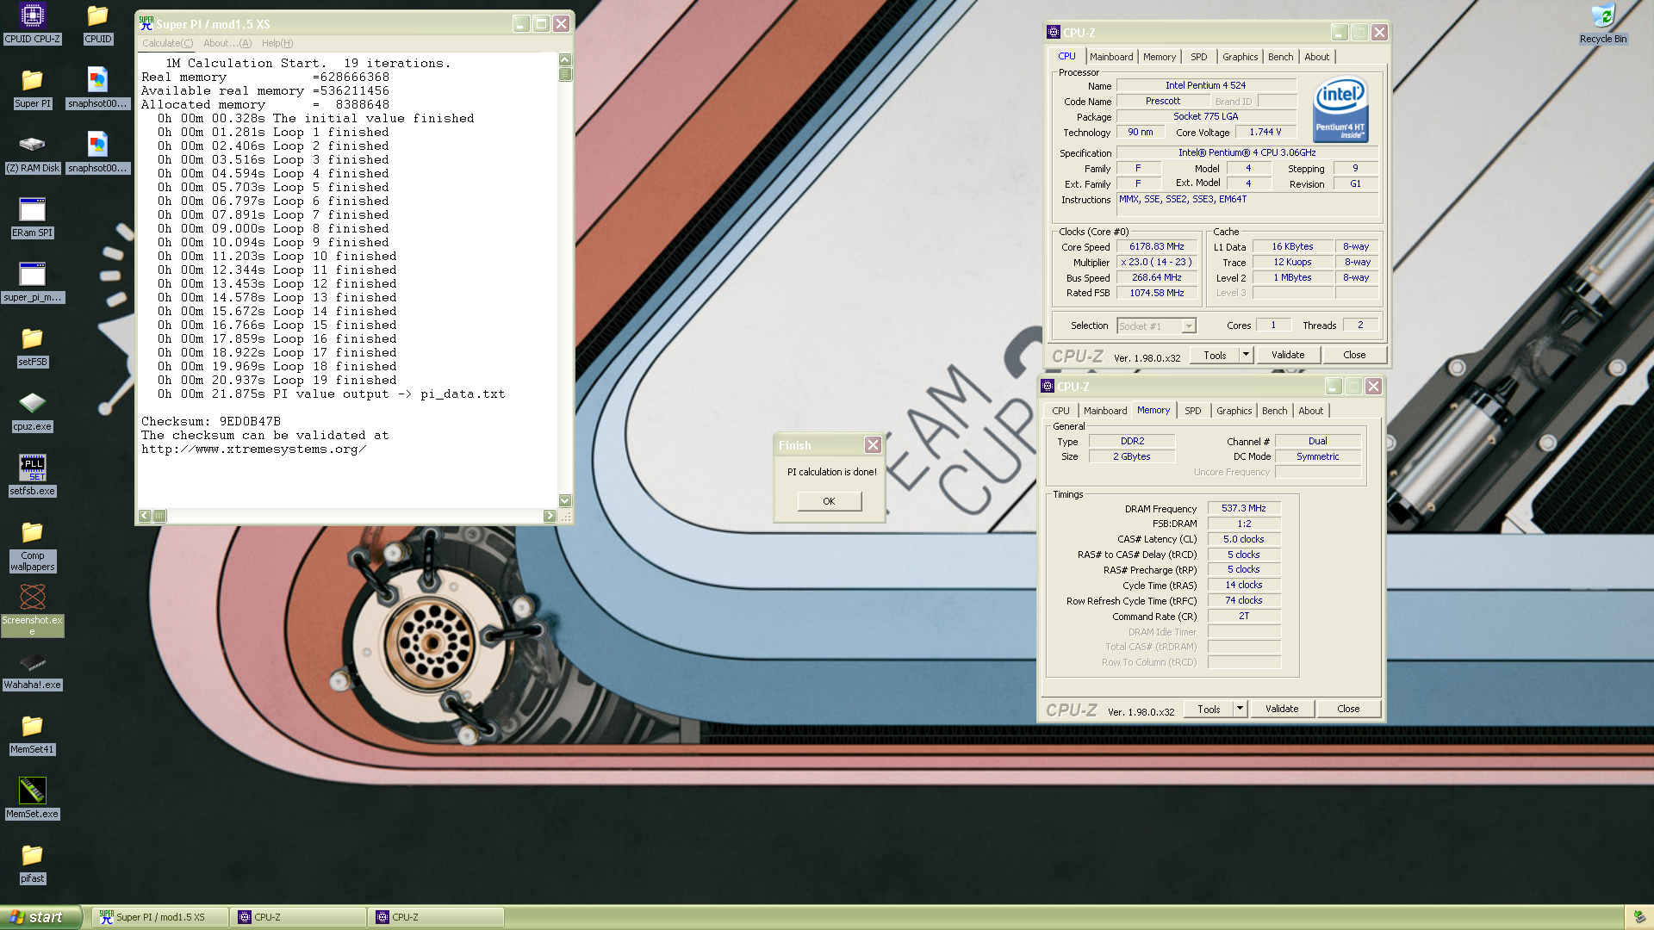Open the pifast folder icon
This screenshot has width=1654, height=930.
[32, 863]
